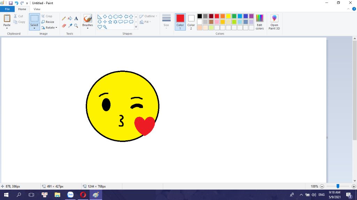
Task: Open Paint 3D from the ribbon
Action: [274, 22]
